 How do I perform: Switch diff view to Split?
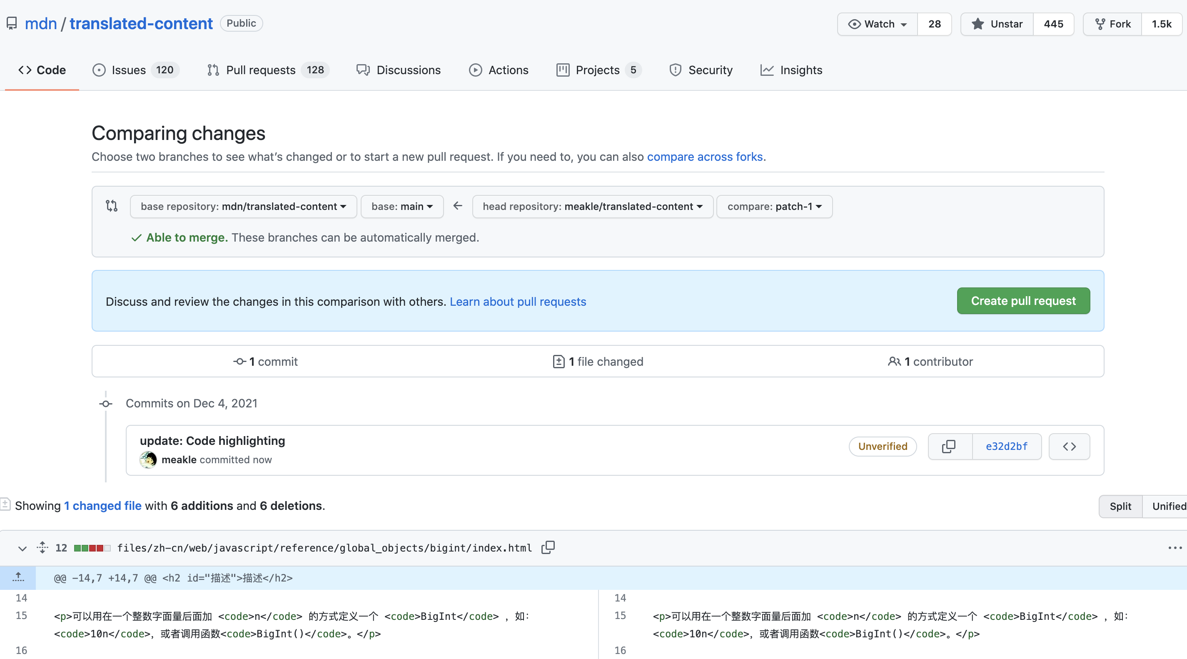[1120, 506]
